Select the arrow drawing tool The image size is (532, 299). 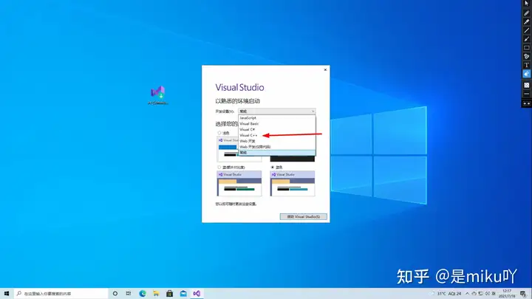pyautogui.click(x=526, y=39)
